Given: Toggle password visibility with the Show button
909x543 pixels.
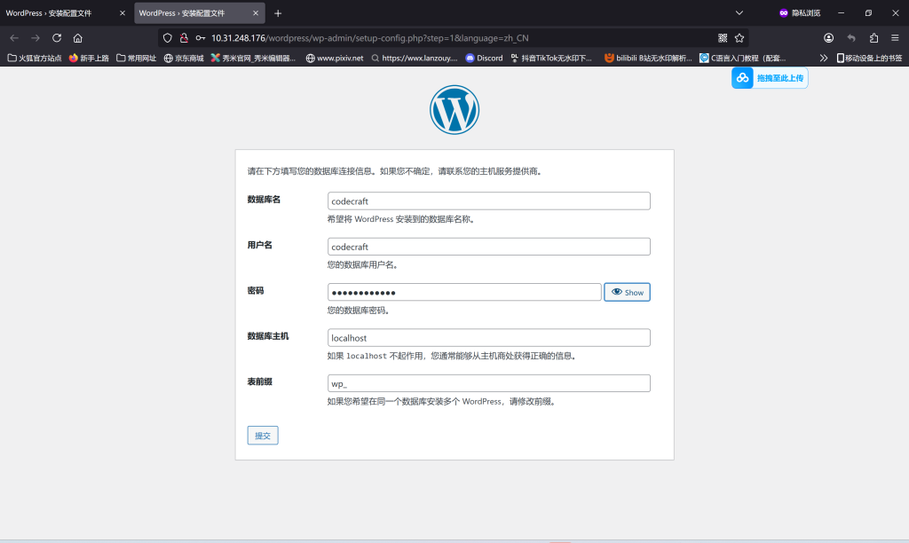Looking at the screenshot, I should tap(628, 292).
